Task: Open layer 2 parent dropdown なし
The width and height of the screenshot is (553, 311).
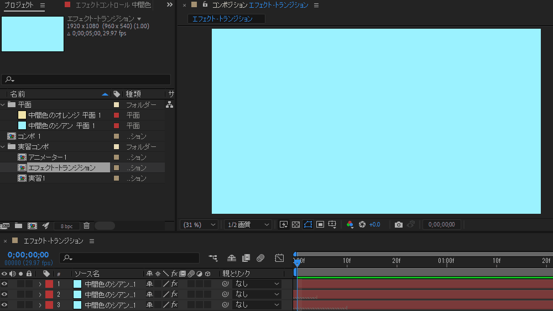Action: [x=257, y=294]
